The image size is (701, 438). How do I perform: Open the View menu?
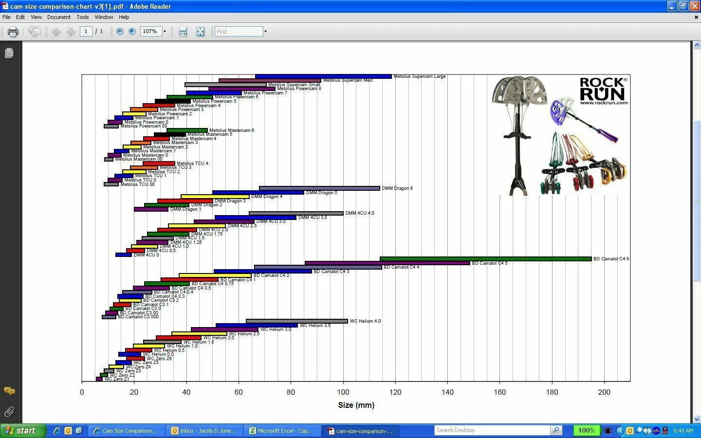point(36,17)
